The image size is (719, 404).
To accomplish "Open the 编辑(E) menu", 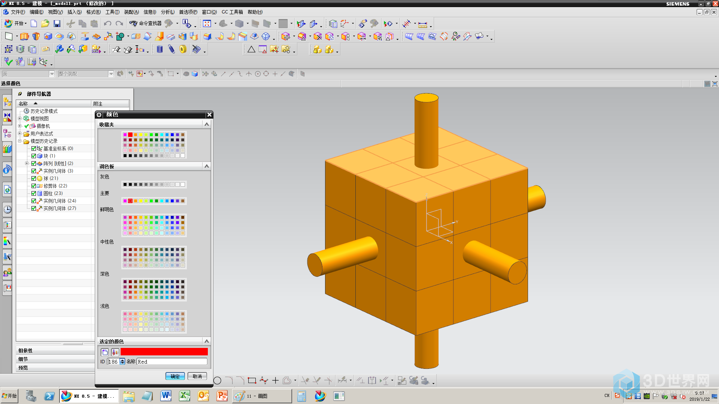I will [x=37, y=12].
